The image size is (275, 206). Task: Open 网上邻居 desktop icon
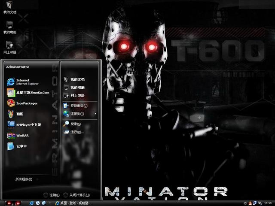tap(9, 47)
